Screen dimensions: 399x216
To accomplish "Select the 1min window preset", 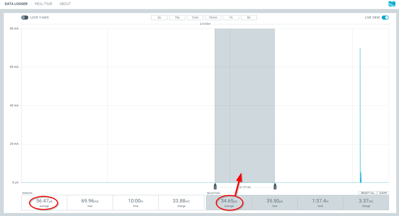I will click(195, 18).
